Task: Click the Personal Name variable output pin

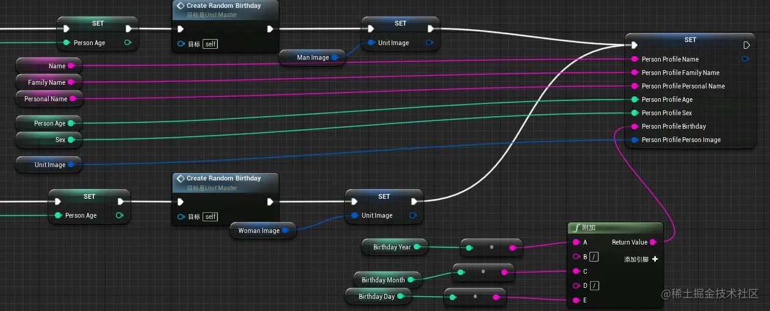Action: [73, 99]
